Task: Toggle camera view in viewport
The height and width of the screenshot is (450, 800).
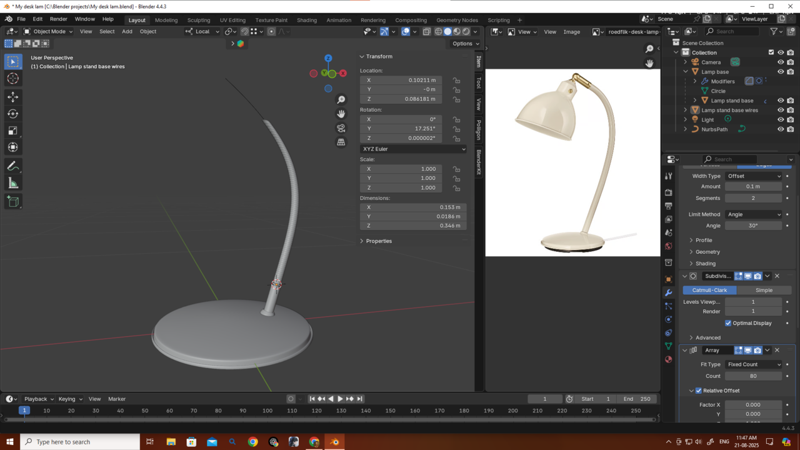Action: click(x=341, y=128)
